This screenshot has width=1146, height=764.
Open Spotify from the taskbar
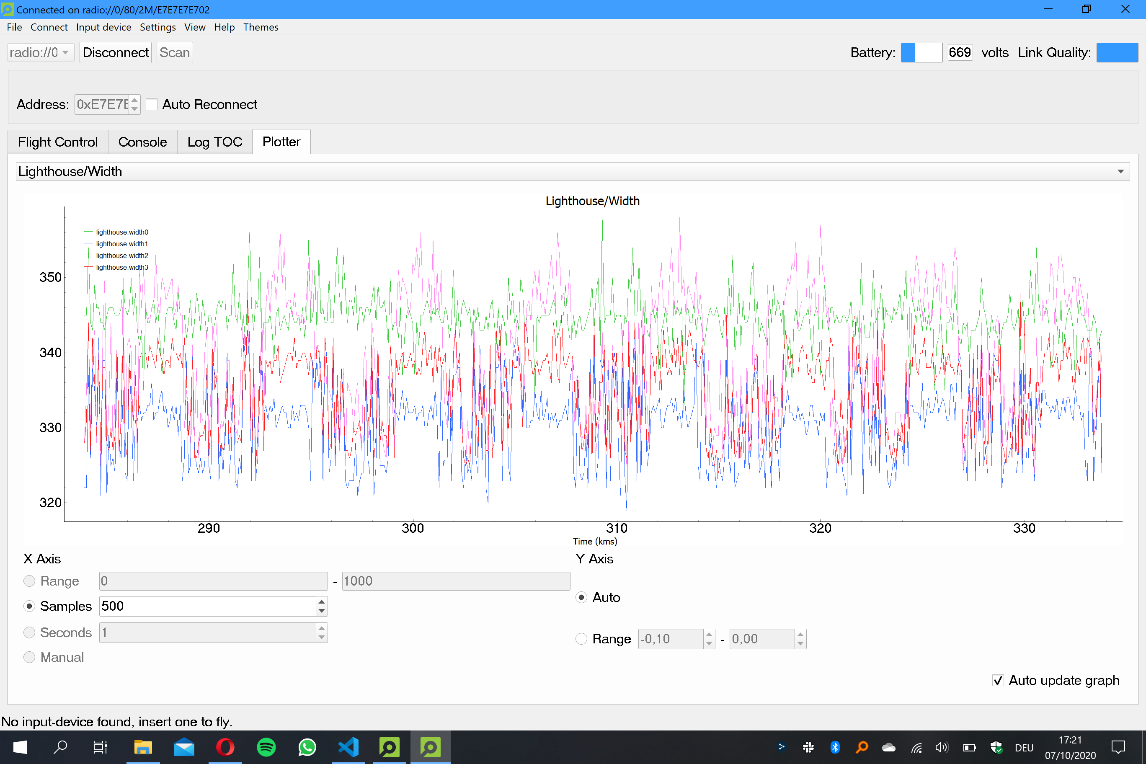point(266,747)
